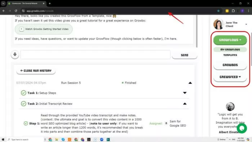Open the user profile dropdown arrow
Viewport: 252px width, 142px height.
point(246,24)
